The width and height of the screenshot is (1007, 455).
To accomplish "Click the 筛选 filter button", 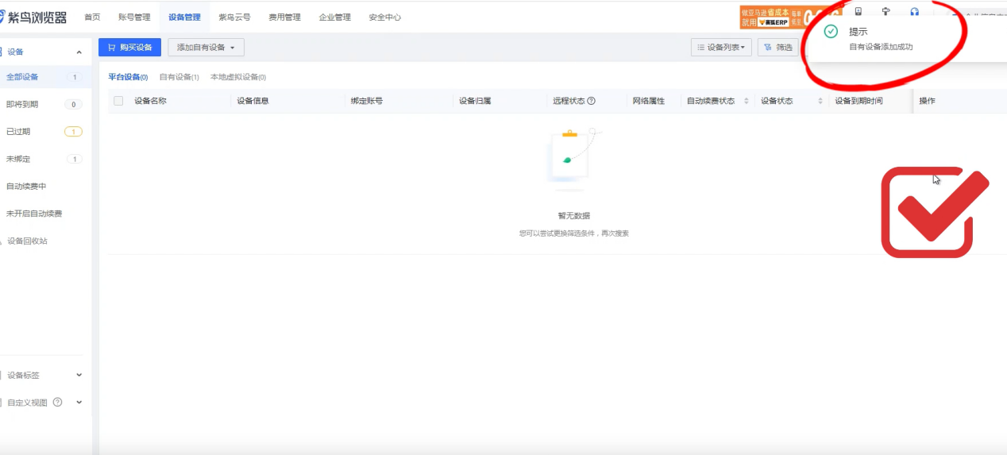I will click(x=777, y=48).
